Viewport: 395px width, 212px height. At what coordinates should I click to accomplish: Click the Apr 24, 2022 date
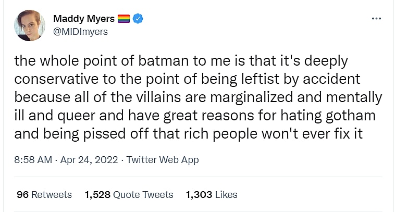point(89,160)
